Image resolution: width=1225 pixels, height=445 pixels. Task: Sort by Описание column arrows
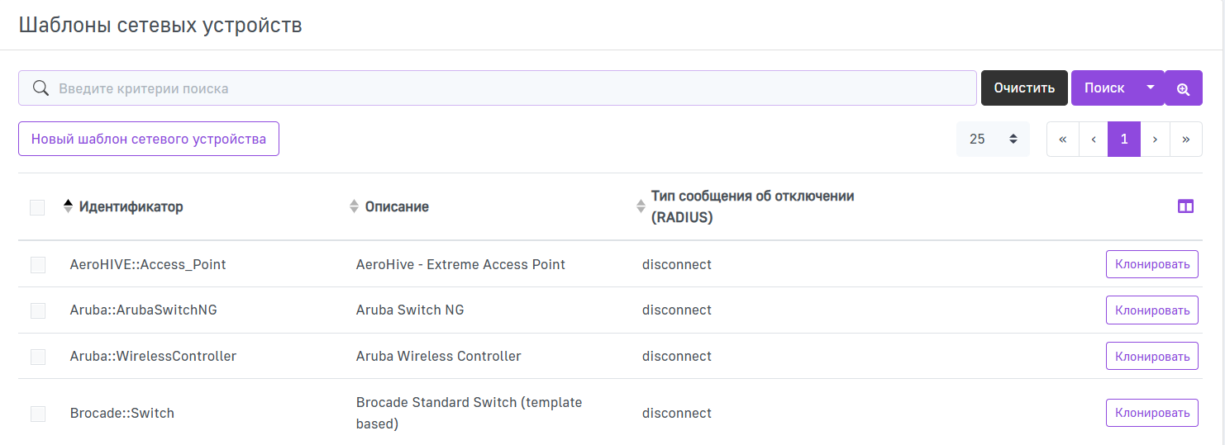355,206
